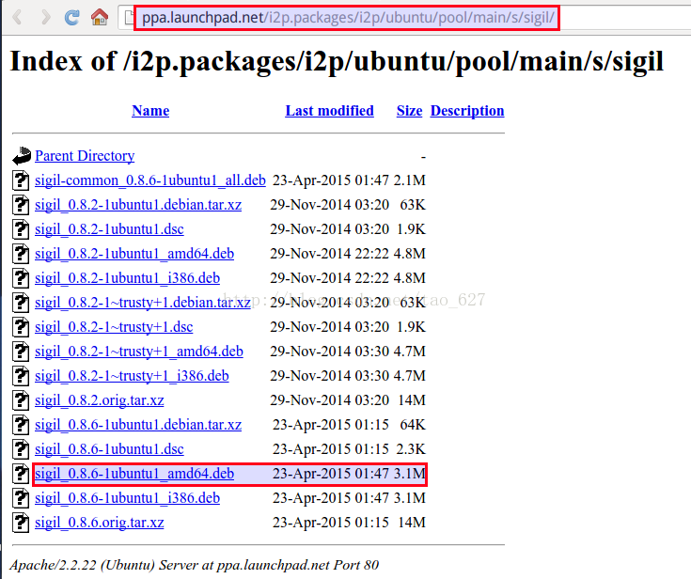Click the browser back arrow
This screenshot has height=579, width=691.
click(x=17, y=18)
